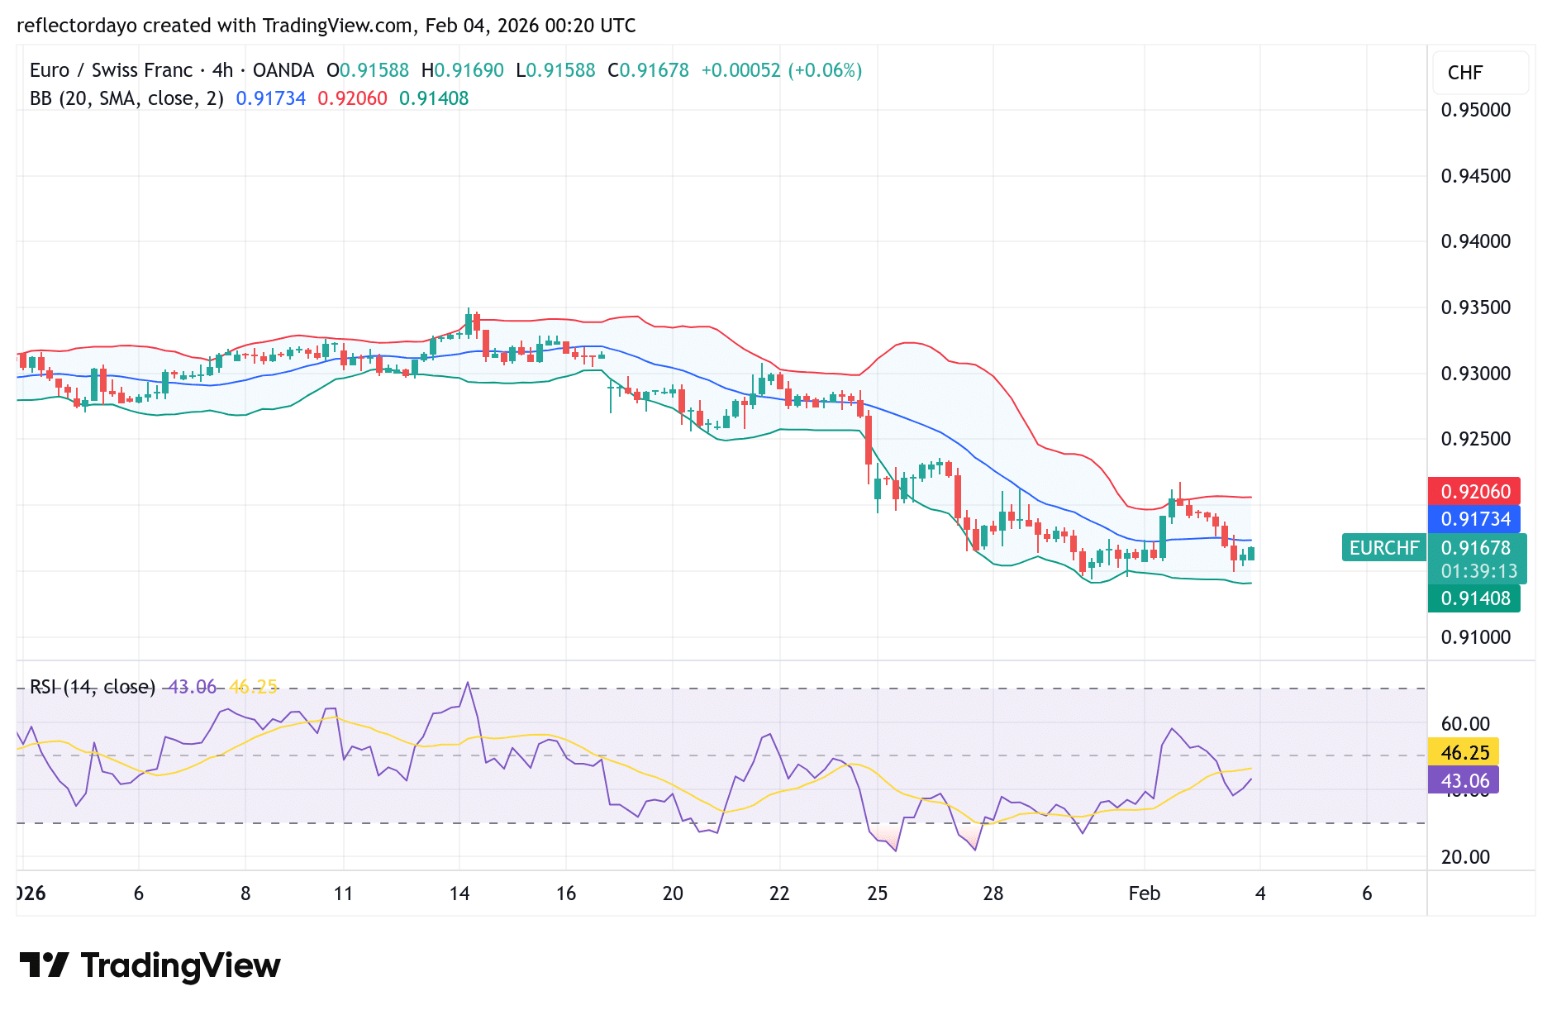Click the green lower band price tag 0.91408

pos(1474,598)
